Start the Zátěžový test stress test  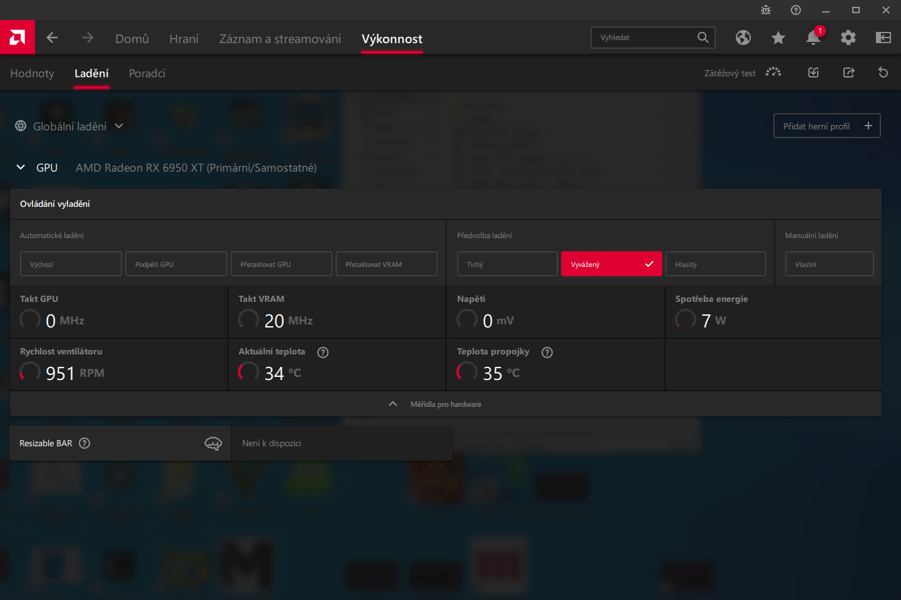tap(743, 73)
